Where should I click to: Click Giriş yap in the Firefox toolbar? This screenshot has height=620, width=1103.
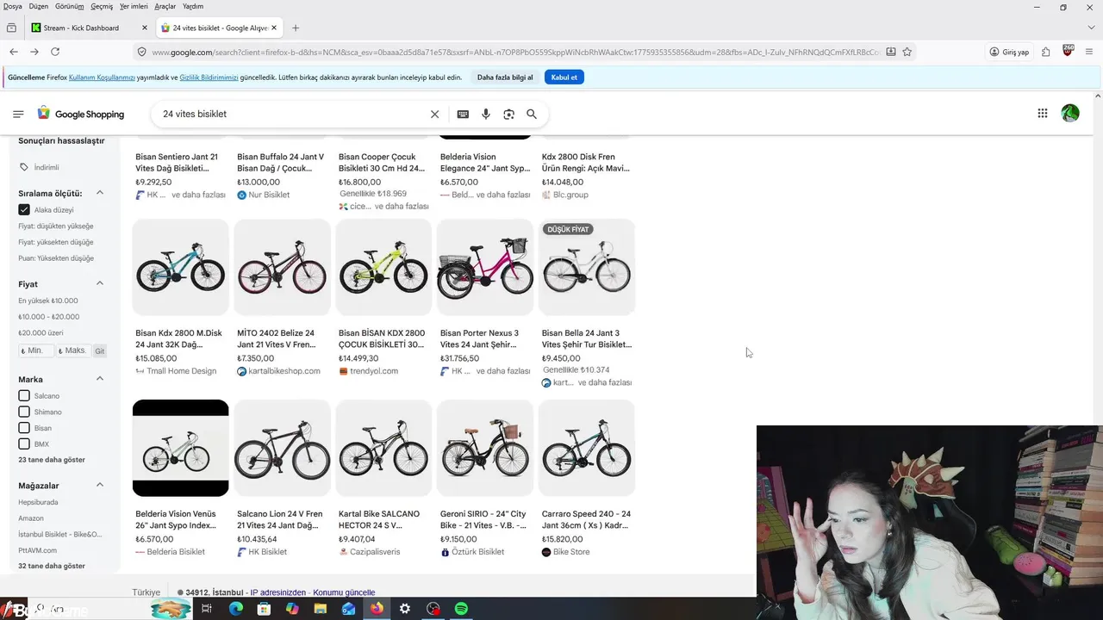coord(1010,52)
